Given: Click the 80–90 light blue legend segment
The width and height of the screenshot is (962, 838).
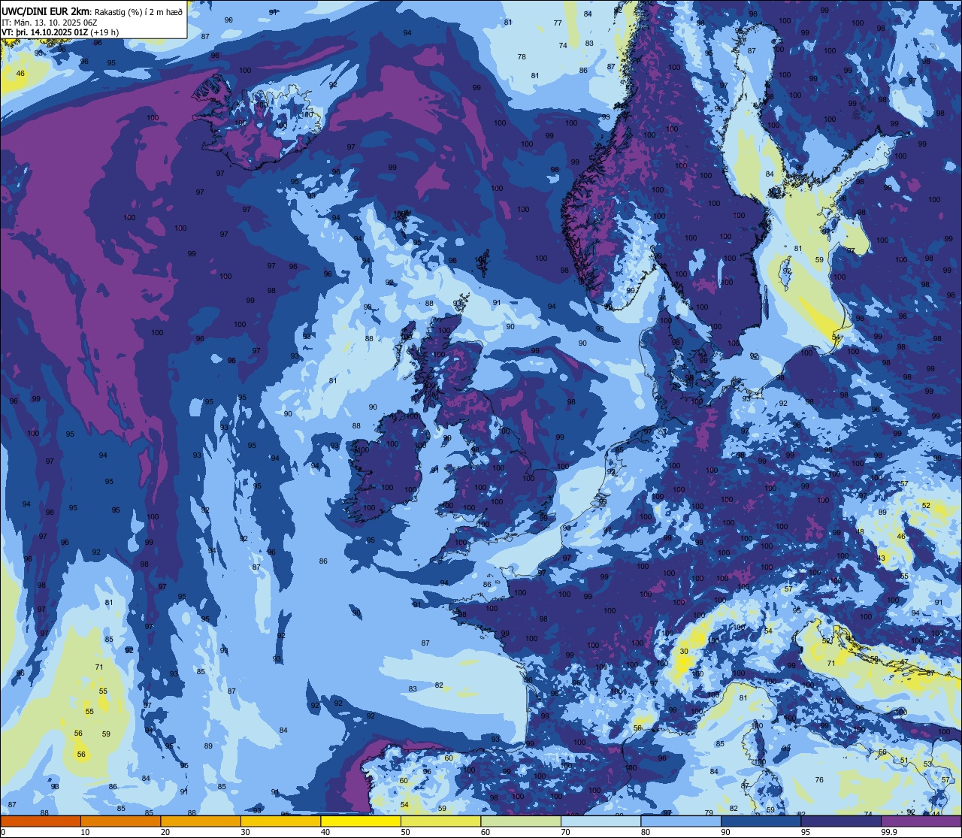Looking at the screenshot, I should tap(681, 821).
